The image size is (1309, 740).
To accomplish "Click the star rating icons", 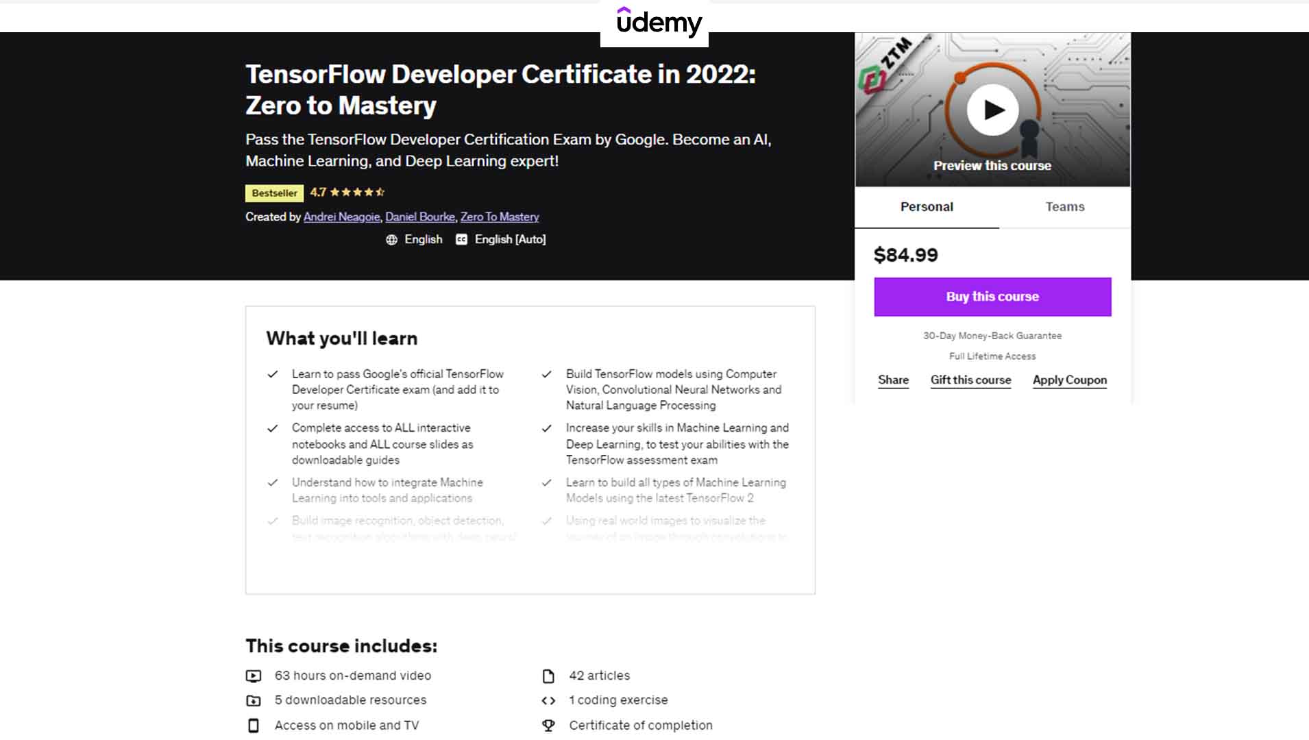I will (358, 193).
